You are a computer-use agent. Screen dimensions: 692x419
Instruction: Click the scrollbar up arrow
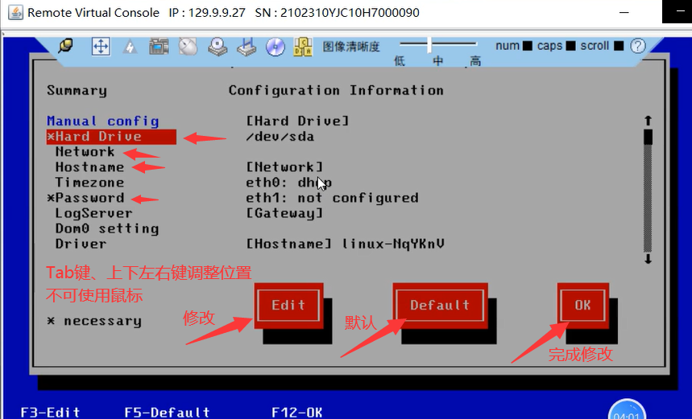click(648, 121)
